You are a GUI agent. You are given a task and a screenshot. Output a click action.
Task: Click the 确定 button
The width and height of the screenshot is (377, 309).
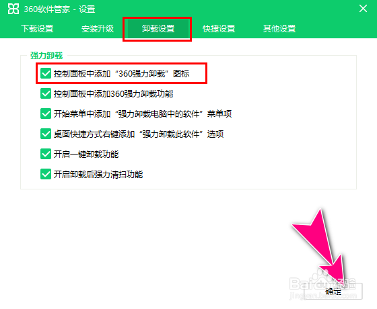coord(333,292)
